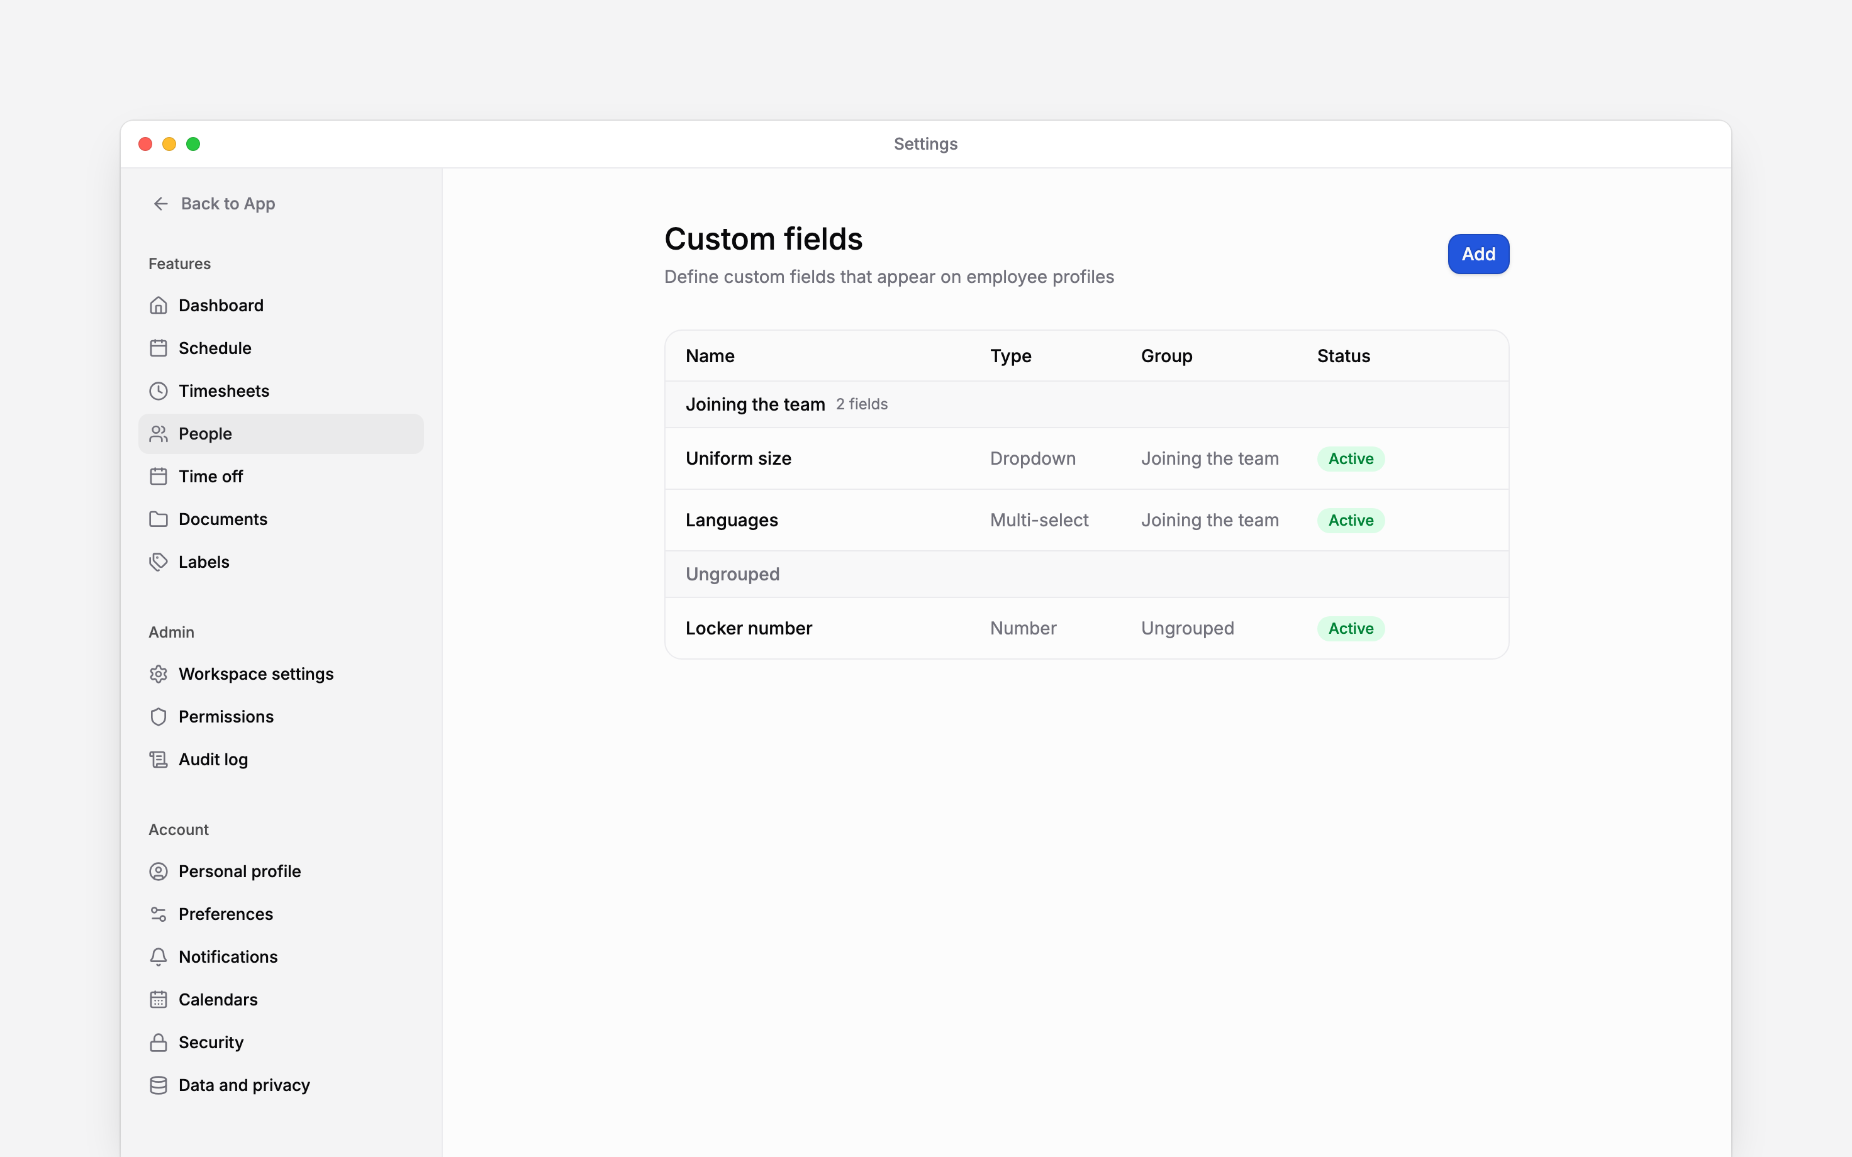Screen dimensions: 1852x1157
Task: Click the Calendars grid icon
Action: click(159, 1000)
